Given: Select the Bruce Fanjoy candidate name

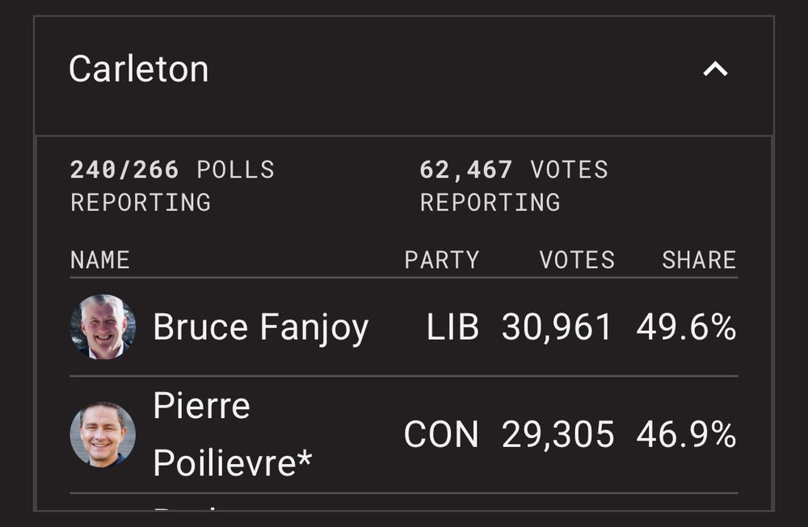Looking at the screenshot, I should pyautogui.click(x=260, y=328).
